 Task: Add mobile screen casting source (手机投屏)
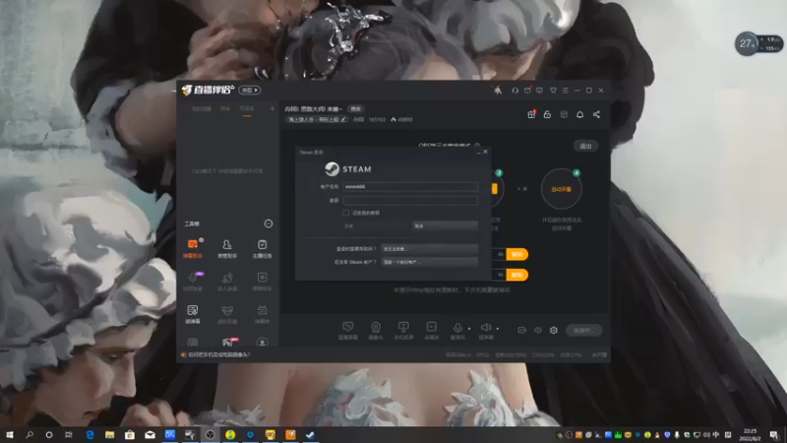click(403, 331)
